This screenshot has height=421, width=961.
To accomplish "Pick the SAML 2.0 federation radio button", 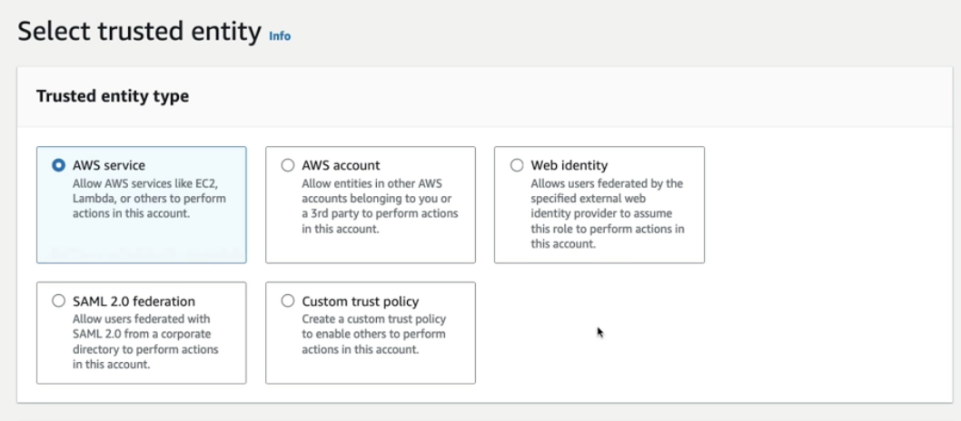I will point(59,300).
